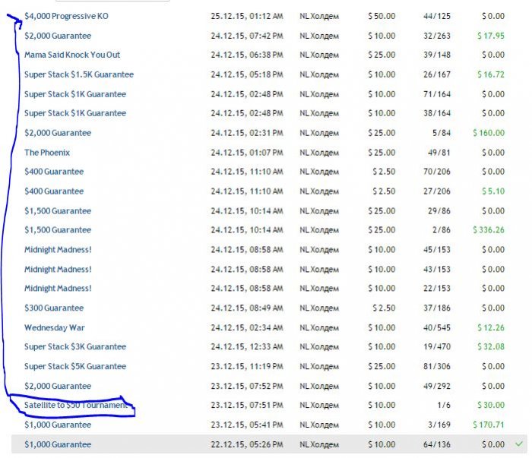The width and height of the screenshot is (532, 458).
Task: Click the 40/545 placement cell
Action: pyautogui.click(x=437, y=327)
